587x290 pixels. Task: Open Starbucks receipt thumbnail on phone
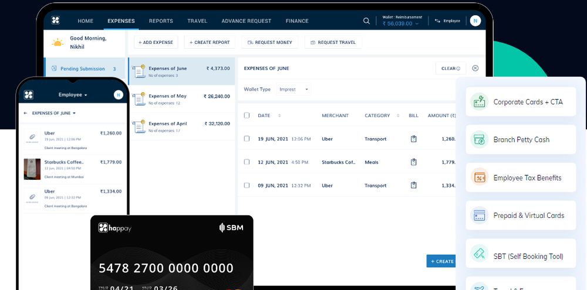[x=32, y=169]
